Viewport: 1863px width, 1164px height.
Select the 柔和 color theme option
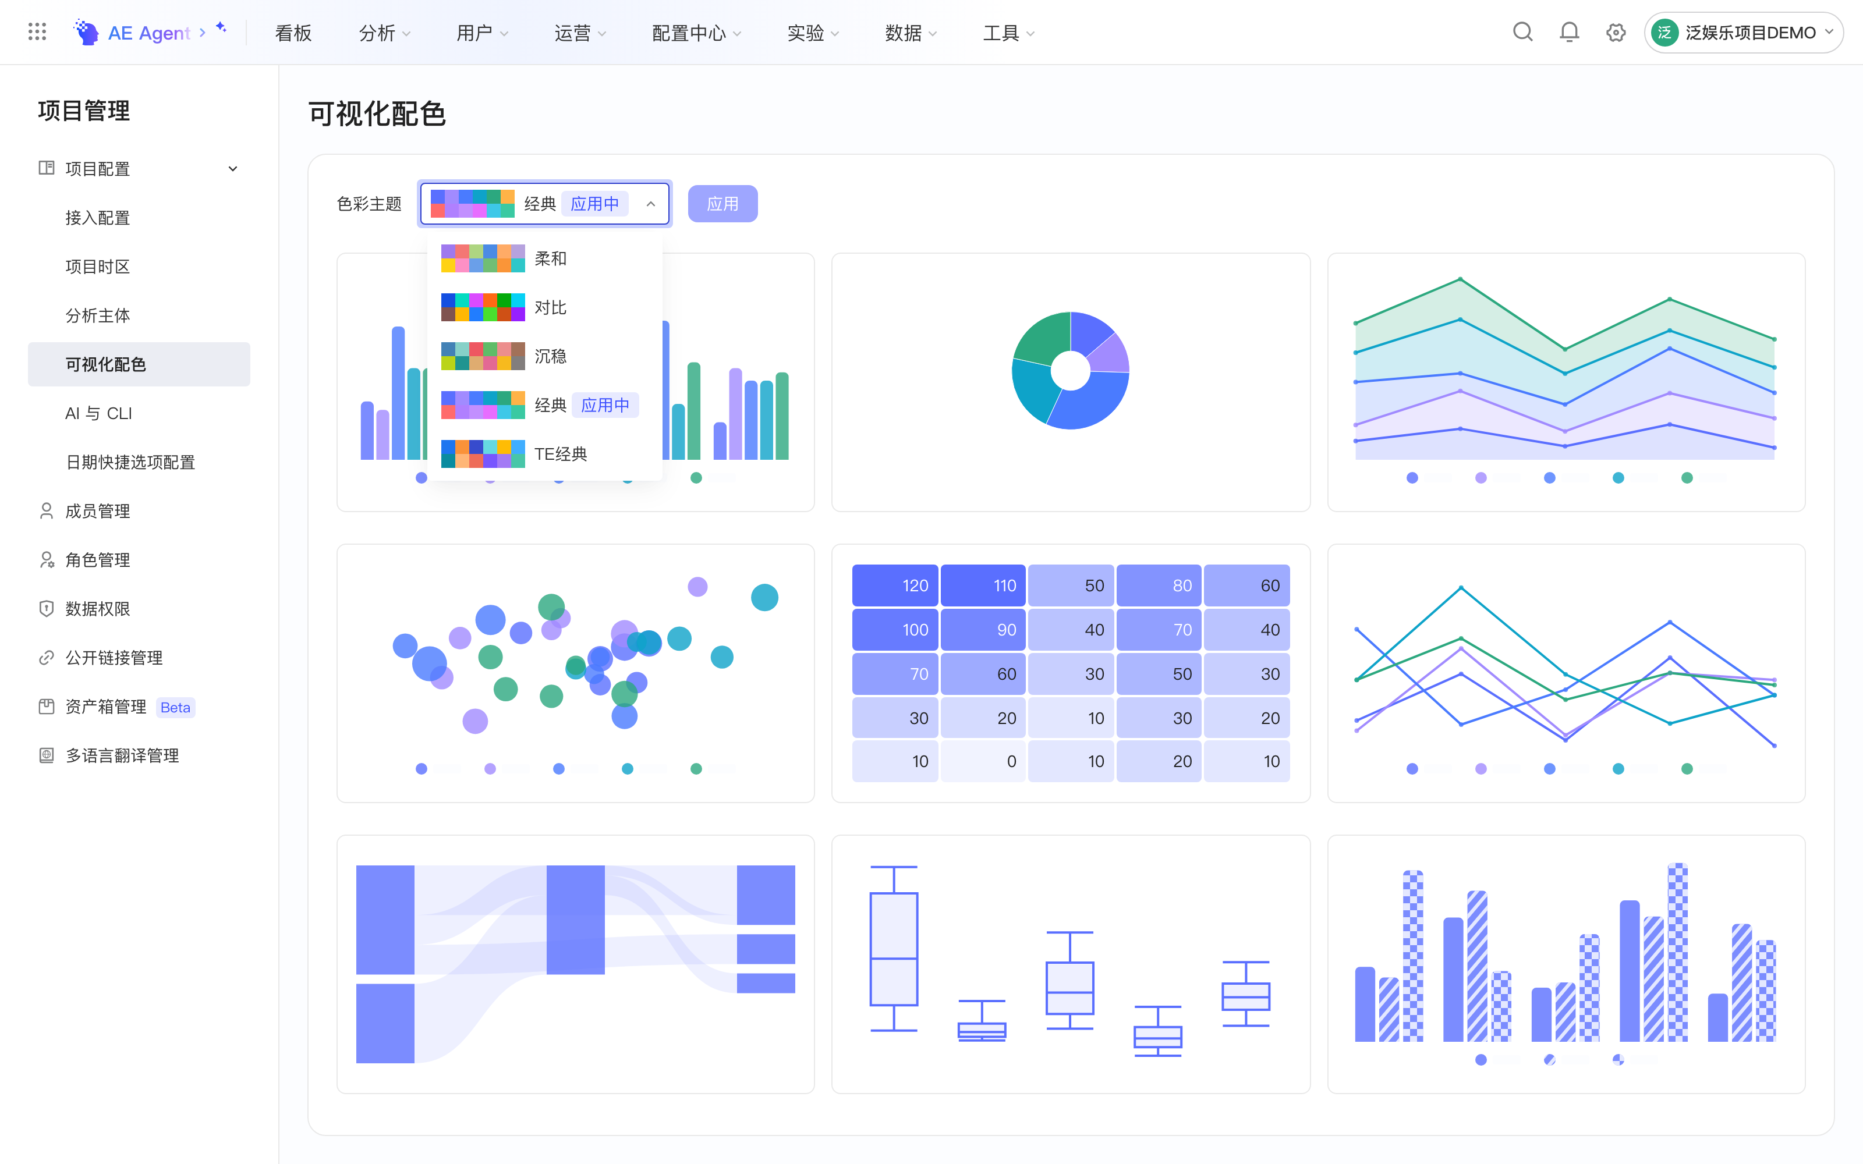coord(545,258)
